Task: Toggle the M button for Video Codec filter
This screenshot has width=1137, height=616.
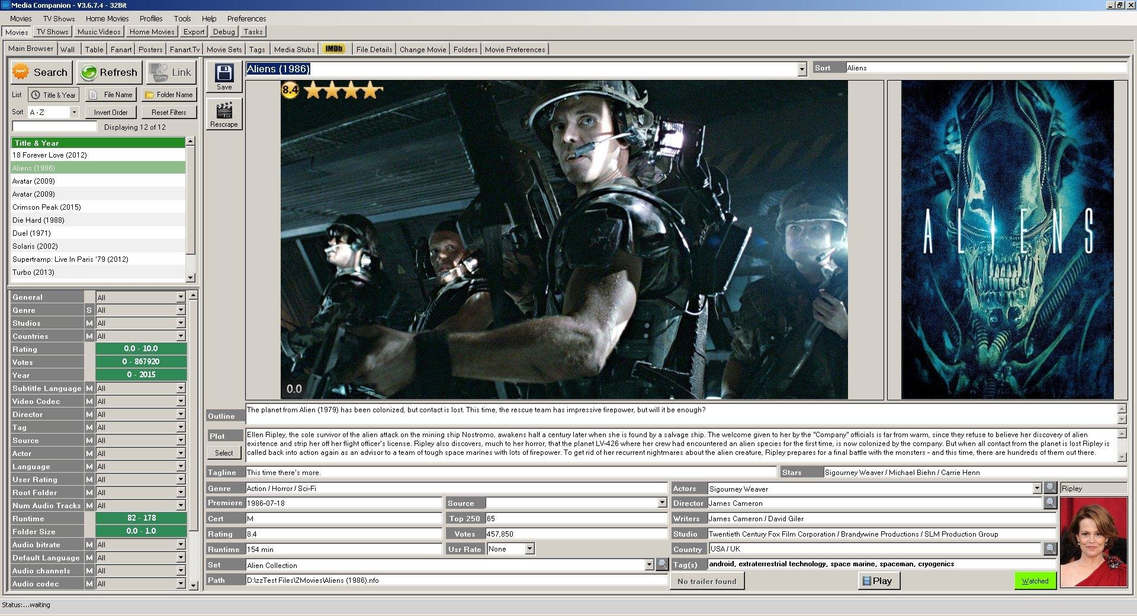Action: tap(89, 402)
